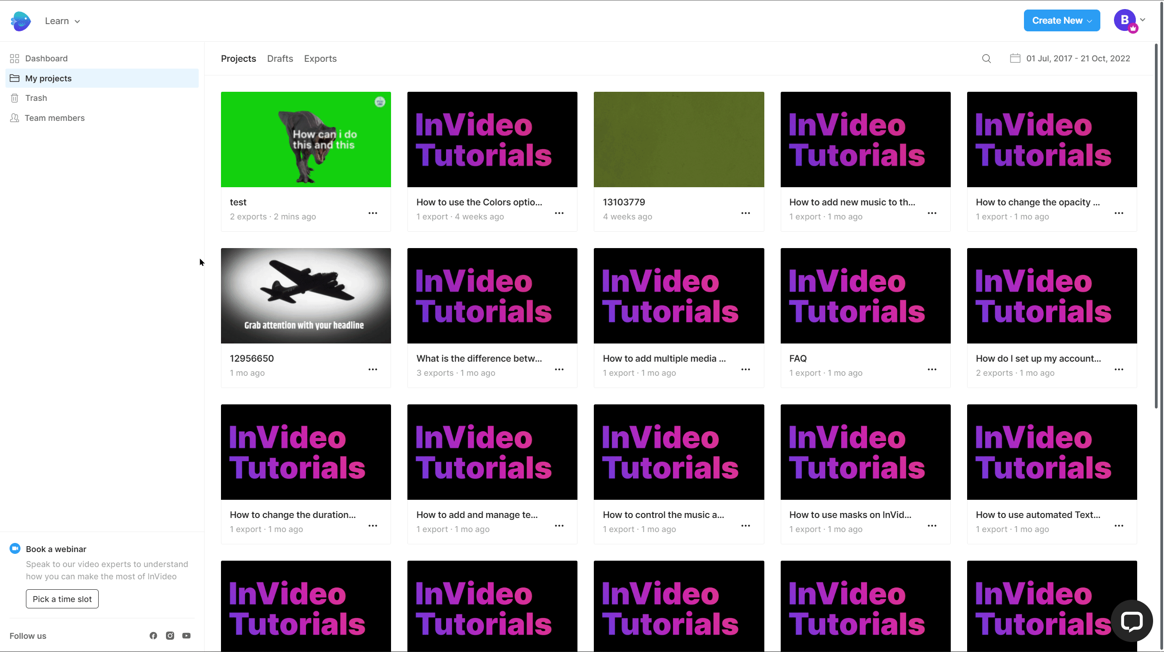Screen dimensions: 1164x652
Task: Click the title 'How to use masks on InVid...'
Action: (850, 515)
